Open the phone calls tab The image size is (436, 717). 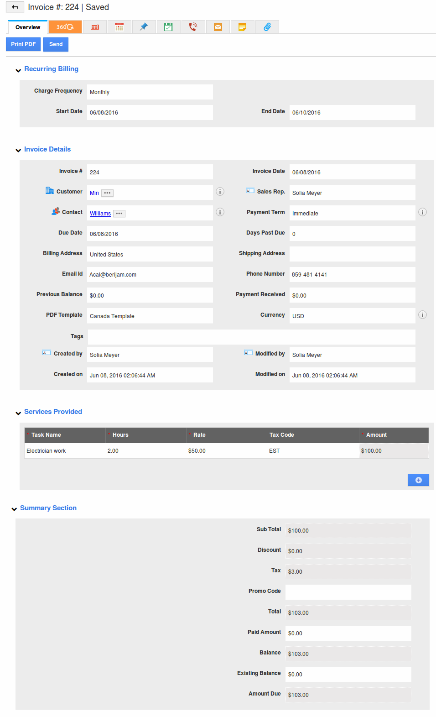[x=193, y=27]
